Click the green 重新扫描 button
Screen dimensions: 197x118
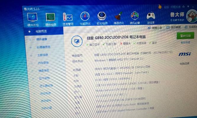click(185, 36)
